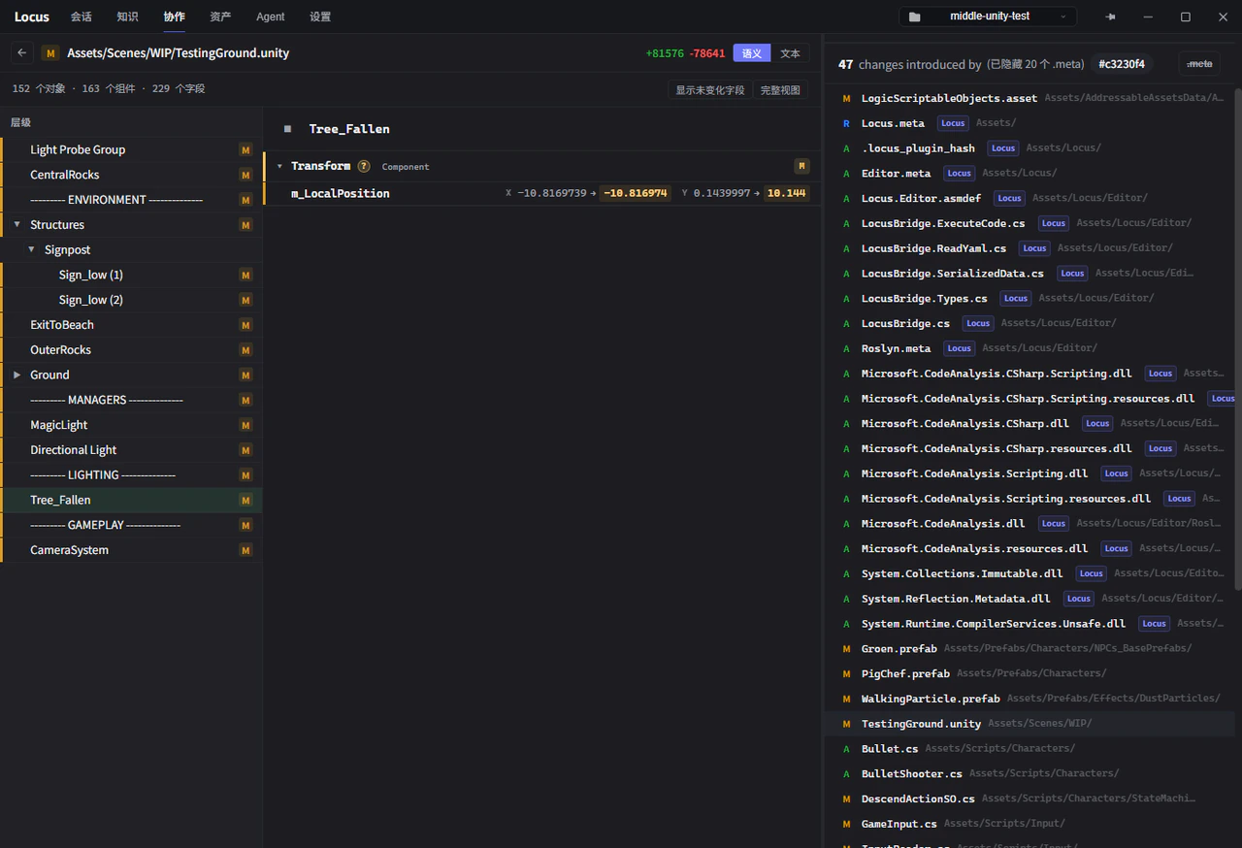The image size is (1242, 848).
Task: Go back with the arrow button
Action: [x=21, y=53]
